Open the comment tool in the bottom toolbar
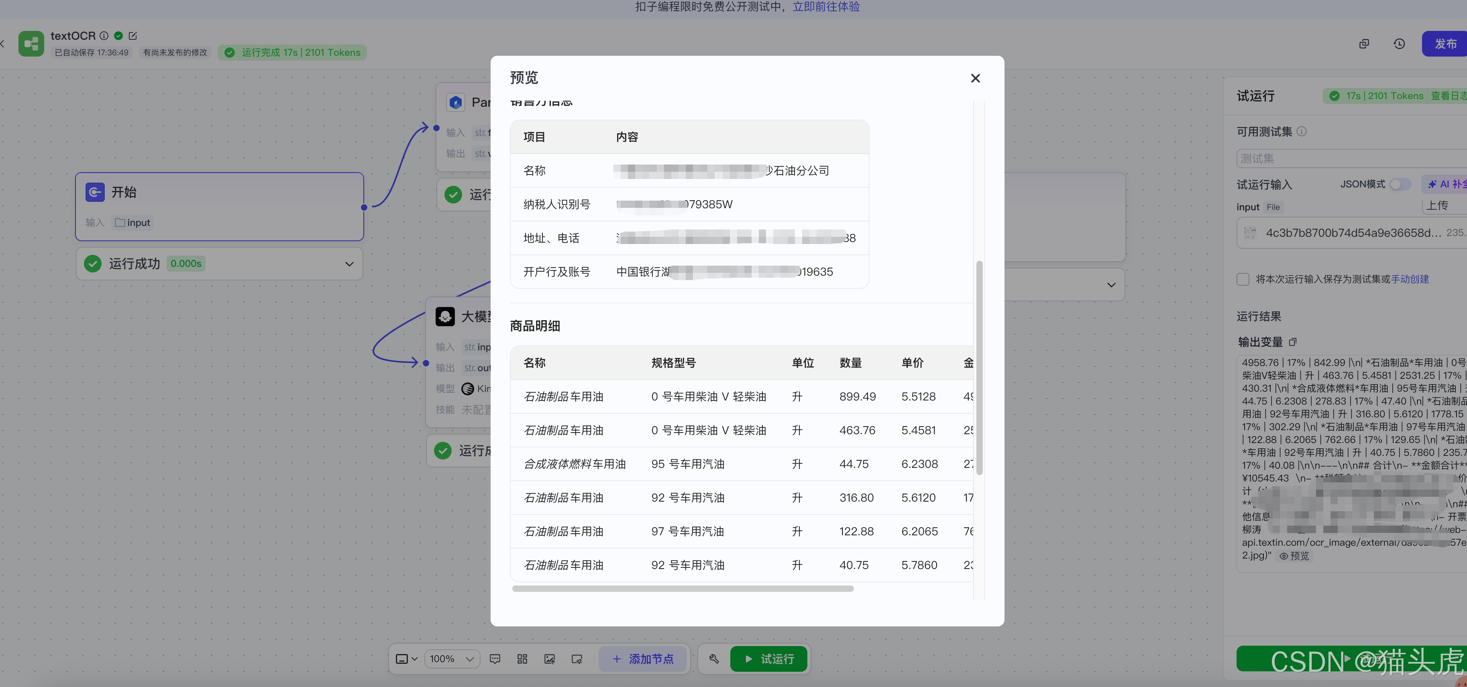 pyautogui.click(x=495, y=659)
